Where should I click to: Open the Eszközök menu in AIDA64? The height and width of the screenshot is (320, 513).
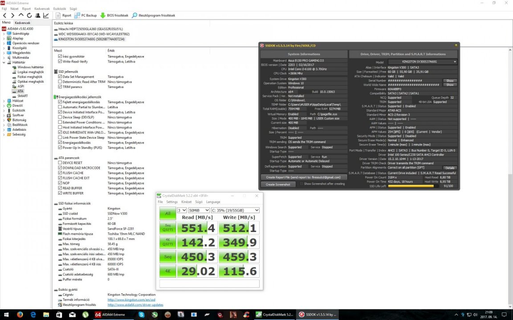tap(60, 9)
